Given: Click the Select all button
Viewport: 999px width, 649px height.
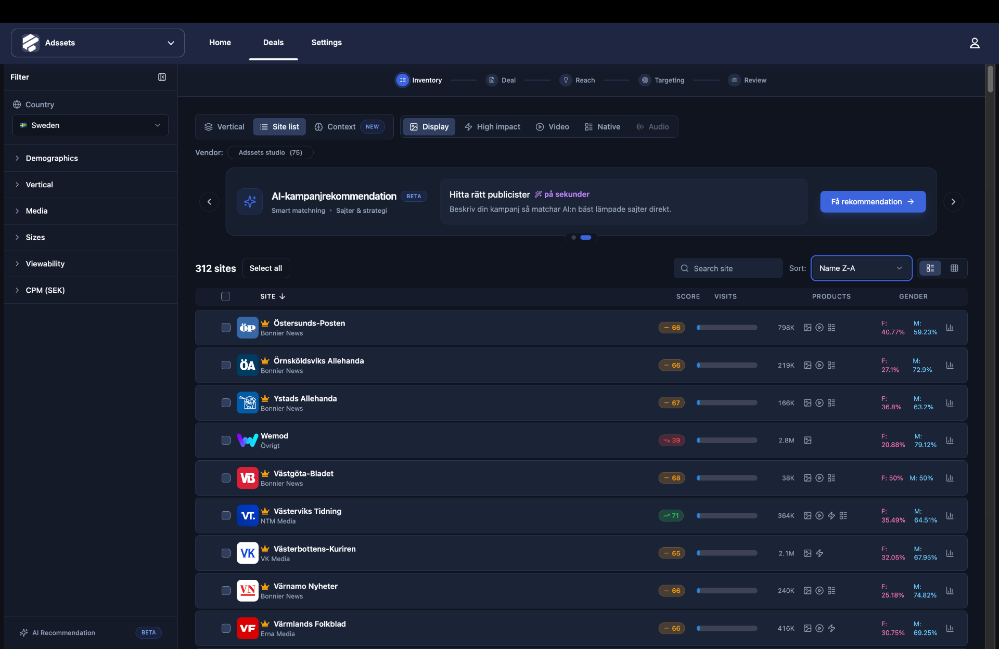Looking at the screenshot, I should point(266,268).
